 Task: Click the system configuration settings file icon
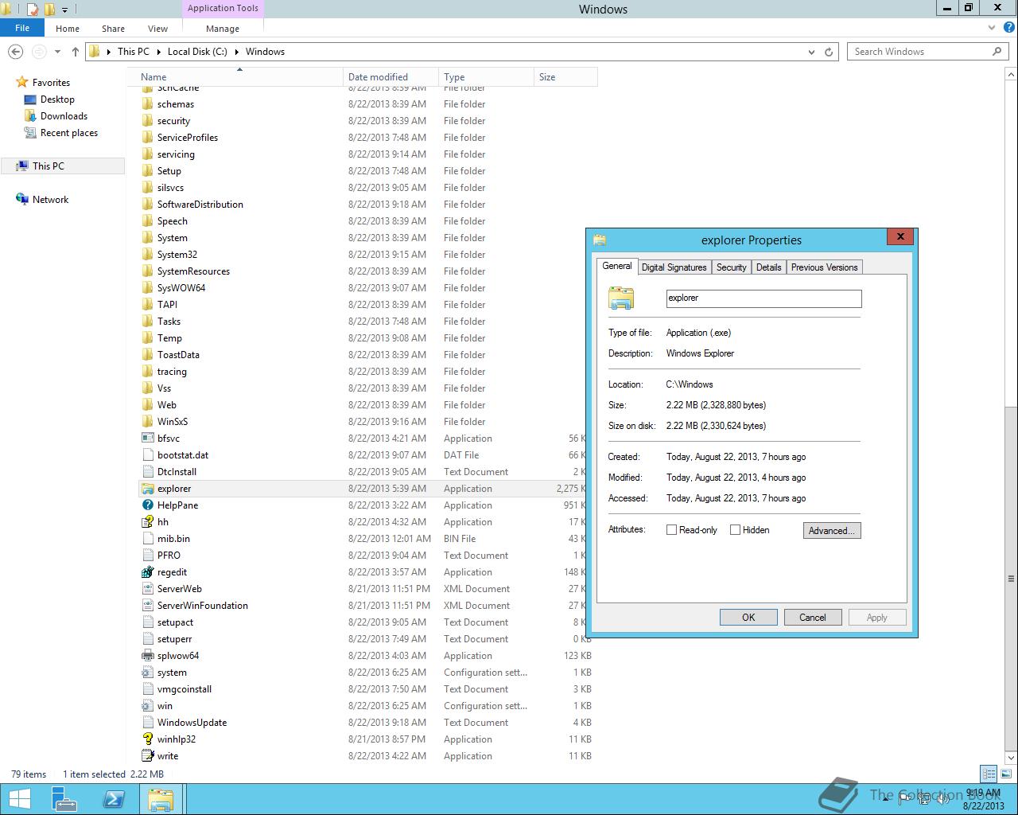coord(147,673)
